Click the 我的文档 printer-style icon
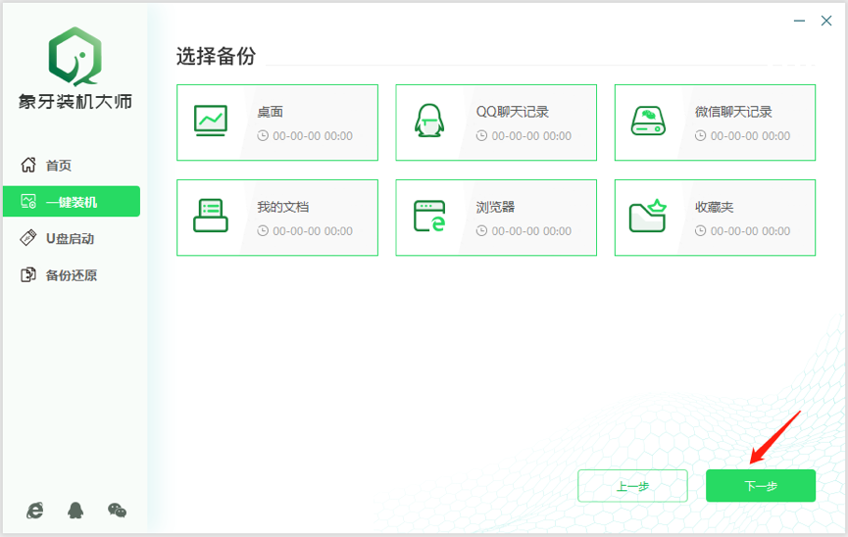 (x=211, y=217)
